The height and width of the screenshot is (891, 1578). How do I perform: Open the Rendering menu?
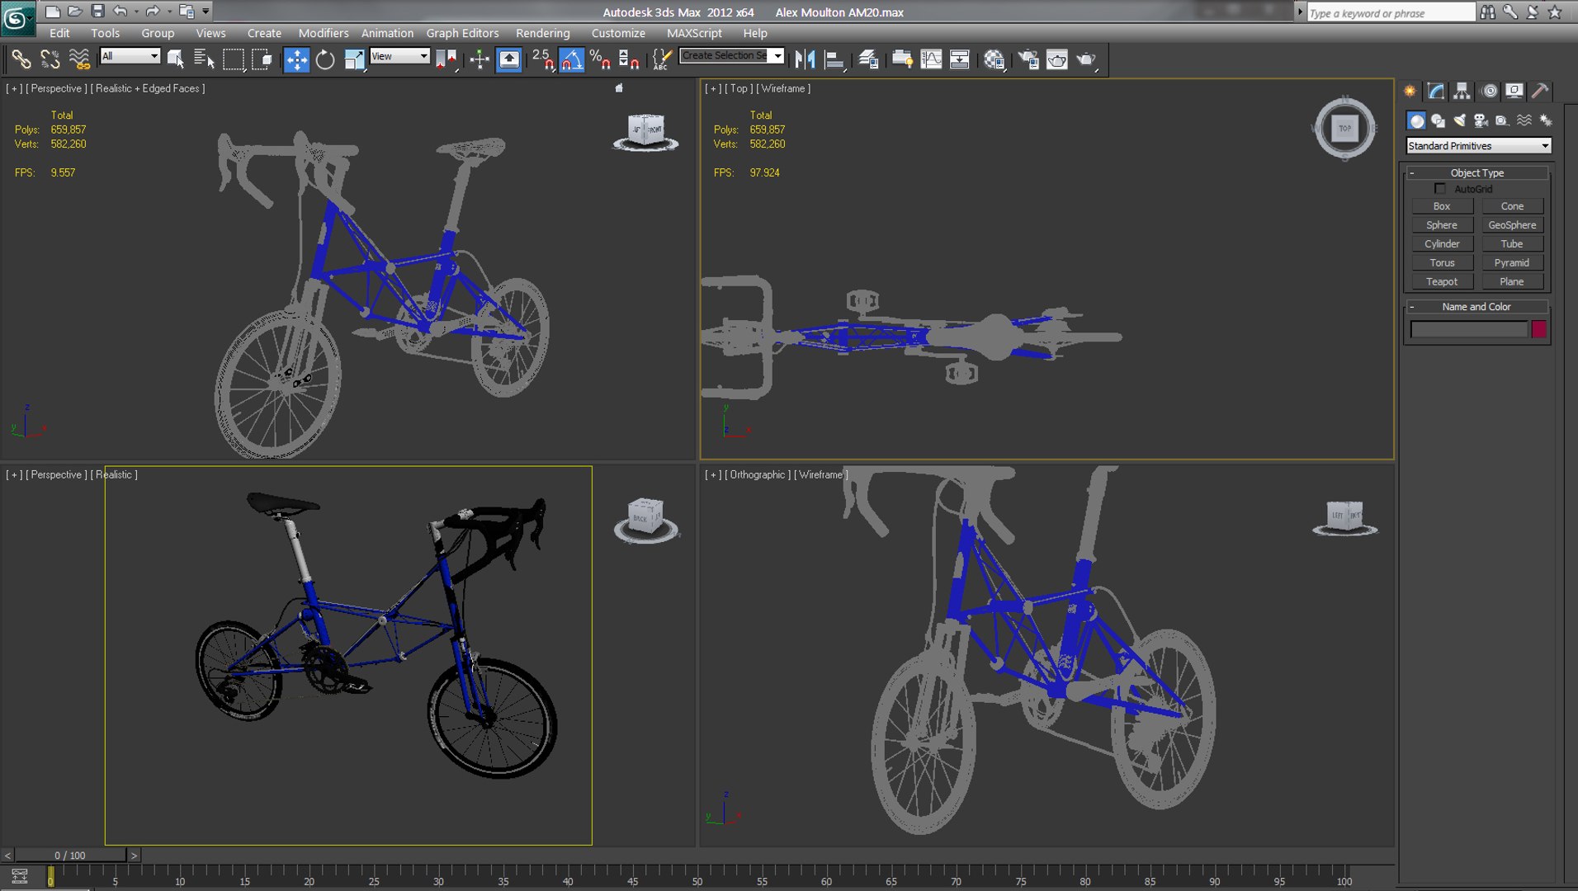click(x=542, y=33)
